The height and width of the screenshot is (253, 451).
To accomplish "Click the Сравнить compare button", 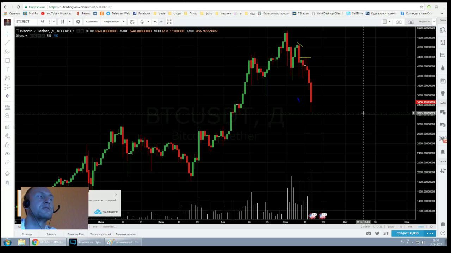I will pyautogui.click(x=92, y=21).
